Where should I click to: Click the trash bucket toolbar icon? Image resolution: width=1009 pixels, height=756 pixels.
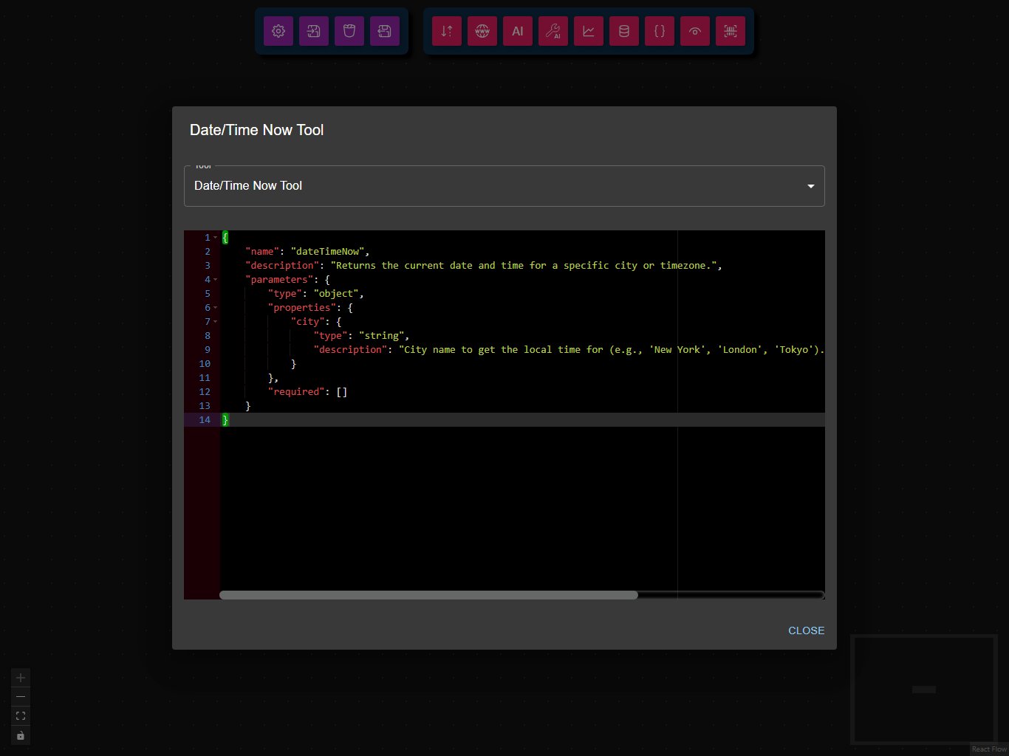point(349,31)
